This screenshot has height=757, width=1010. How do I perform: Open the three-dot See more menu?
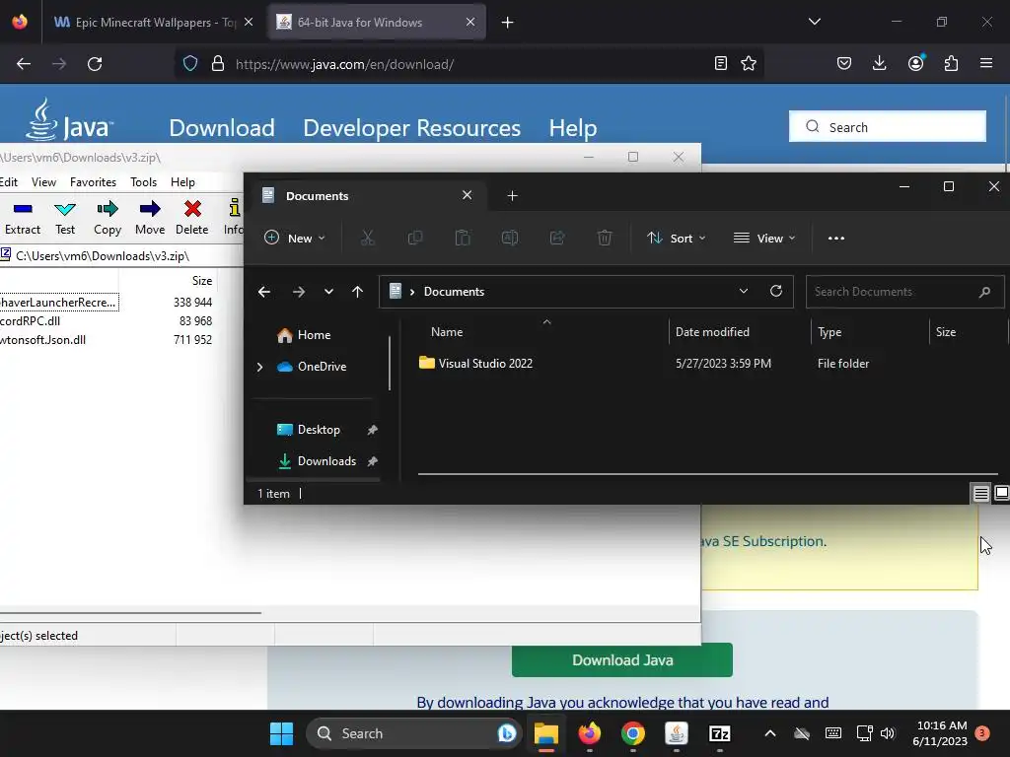836,239
